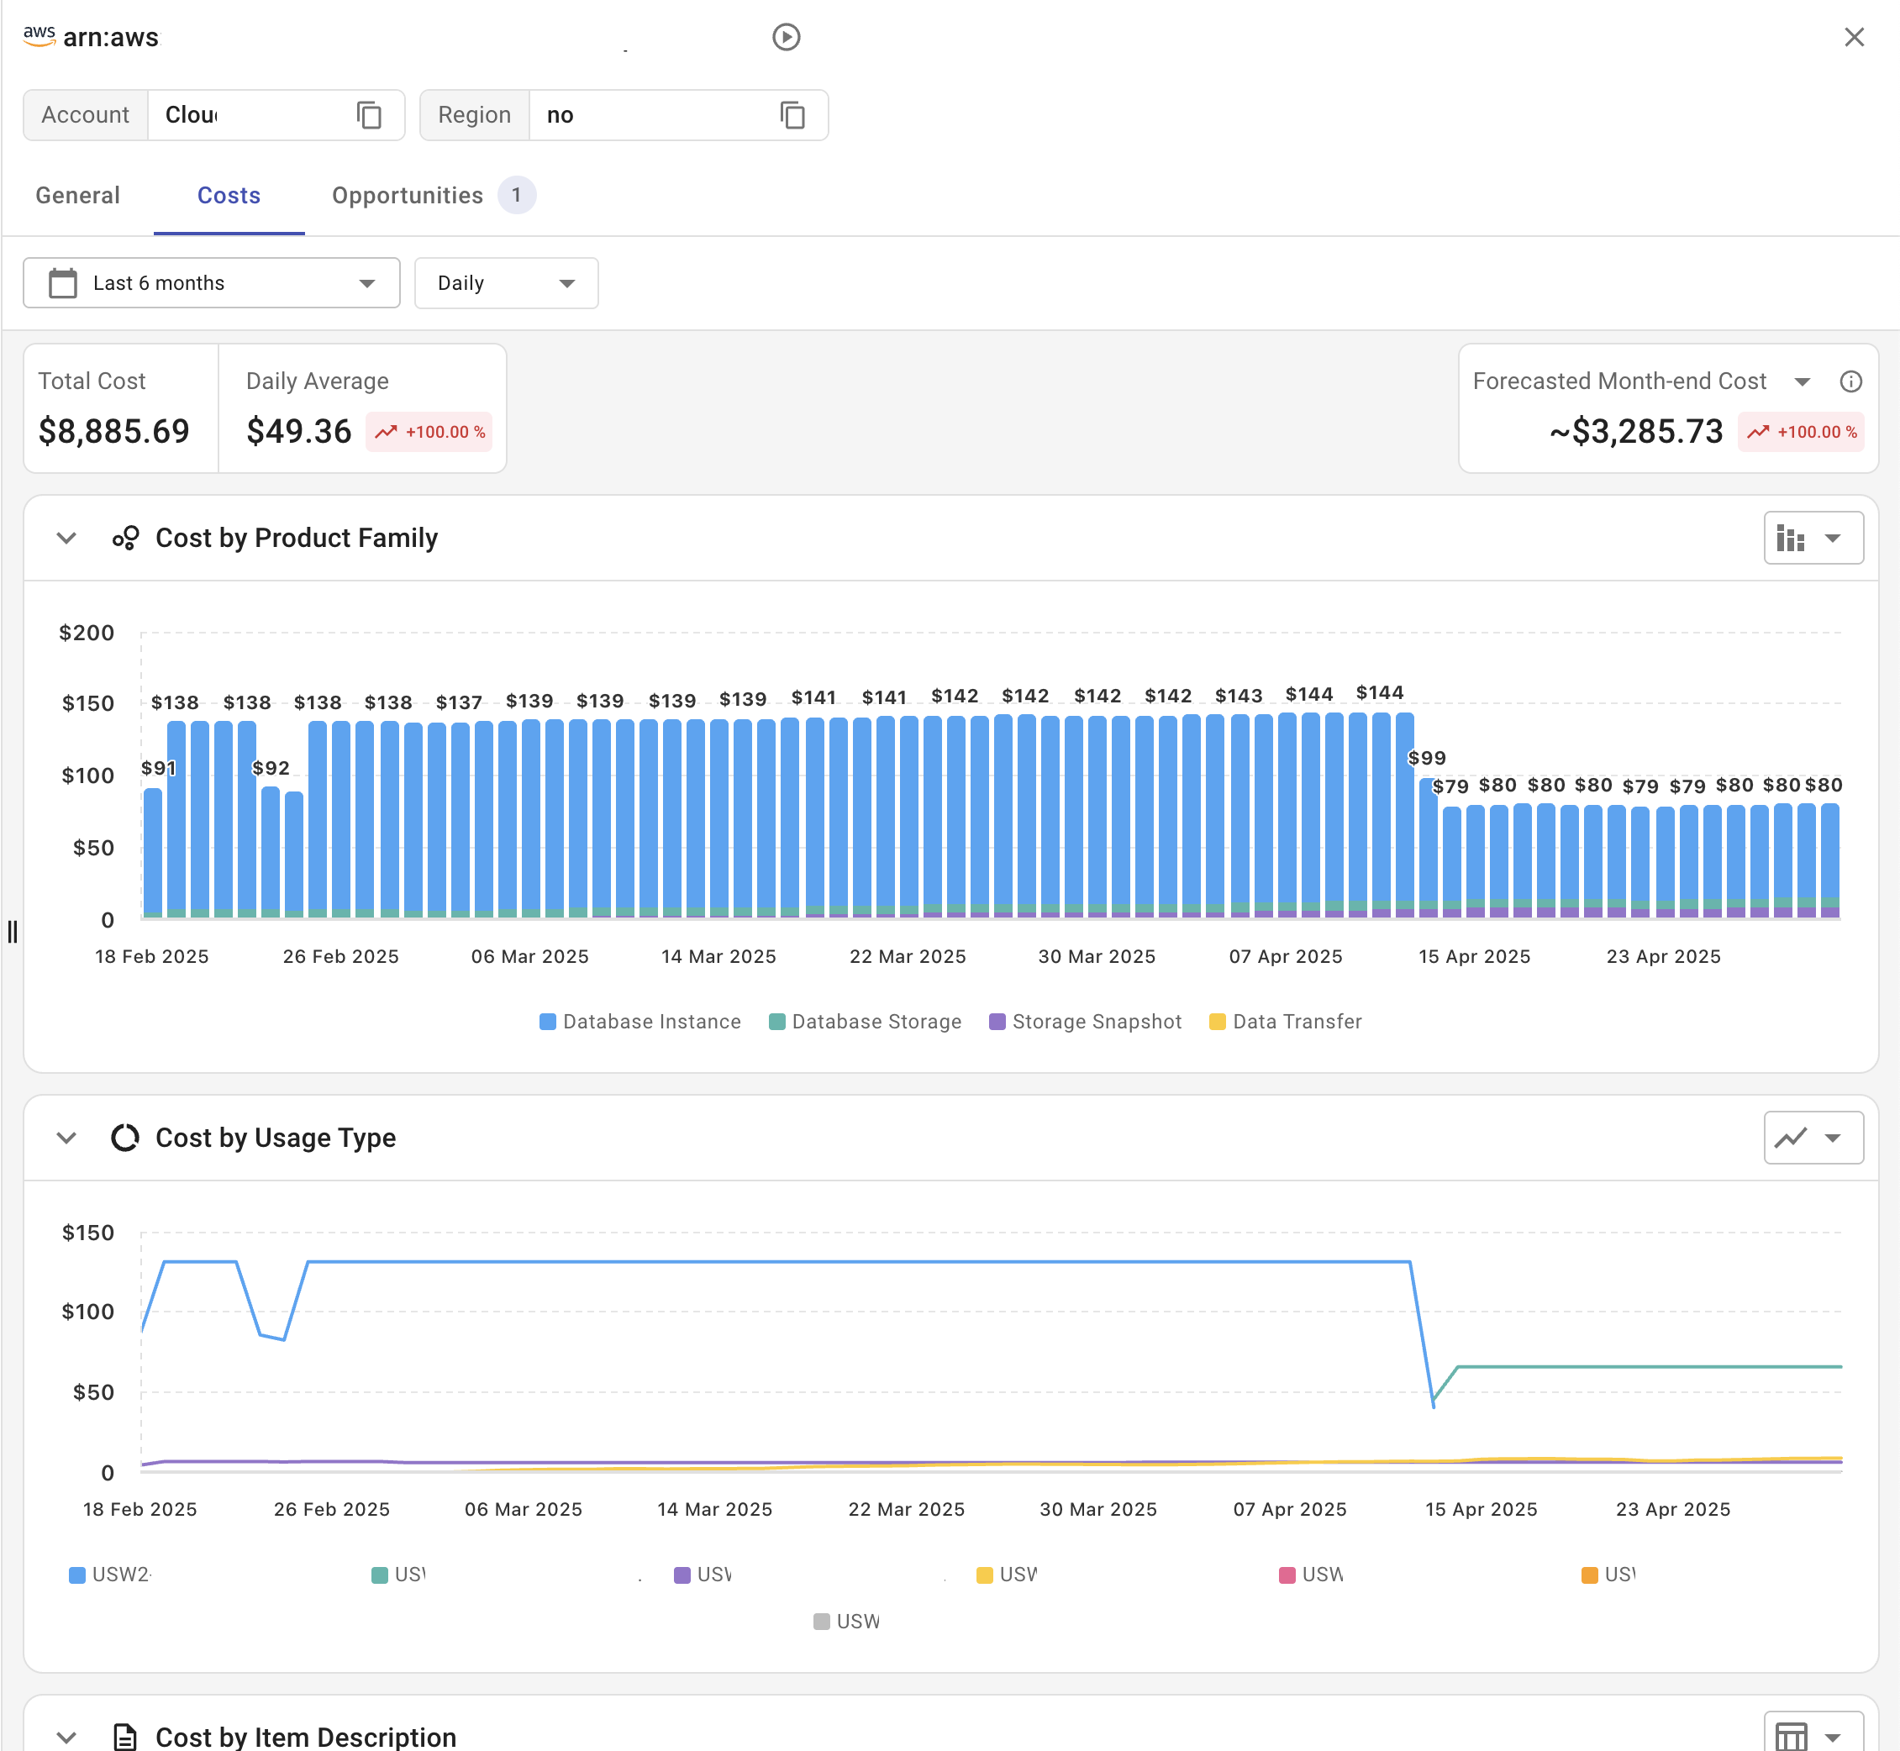Switch to the Opportunities tab
This screenshot has height=1751, width=1900.
(x=408, y=196)
